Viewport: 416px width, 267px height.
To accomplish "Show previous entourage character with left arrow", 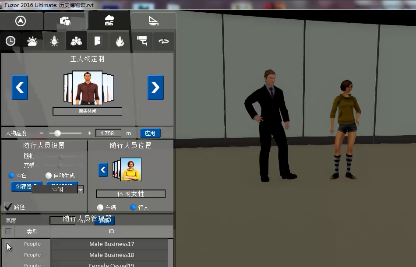I will click(x=103, y=170).
